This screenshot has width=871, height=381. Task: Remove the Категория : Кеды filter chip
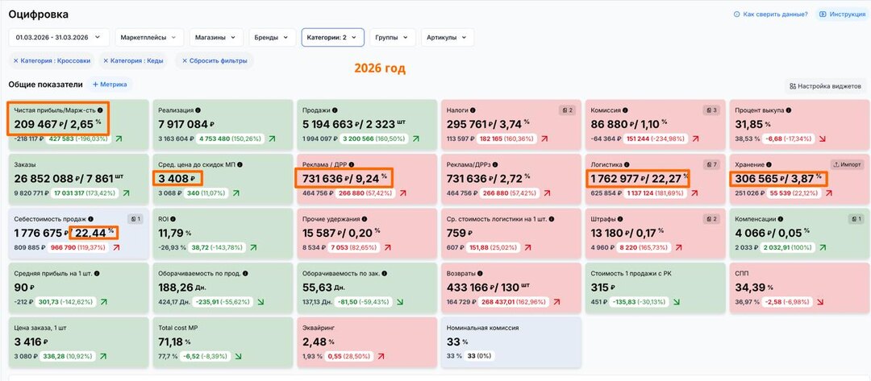pyautogui.click(x=106, y=61)
